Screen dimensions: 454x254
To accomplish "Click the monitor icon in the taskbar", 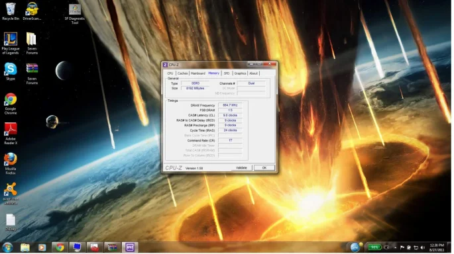I will click(77, 247).
